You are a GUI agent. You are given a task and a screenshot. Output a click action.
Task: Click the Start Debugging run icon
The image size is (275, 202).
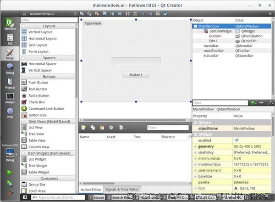(10, 183)
